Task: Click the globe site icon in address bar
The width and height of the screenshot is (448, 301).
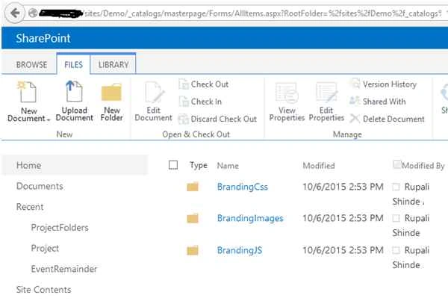Action: [33, 13]
